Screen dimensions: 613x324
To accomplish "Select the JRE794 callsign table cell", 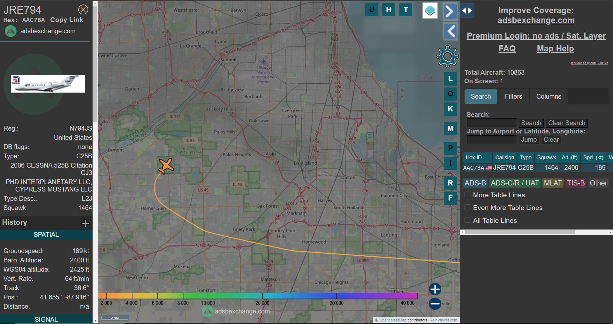I will pos(504,168).
